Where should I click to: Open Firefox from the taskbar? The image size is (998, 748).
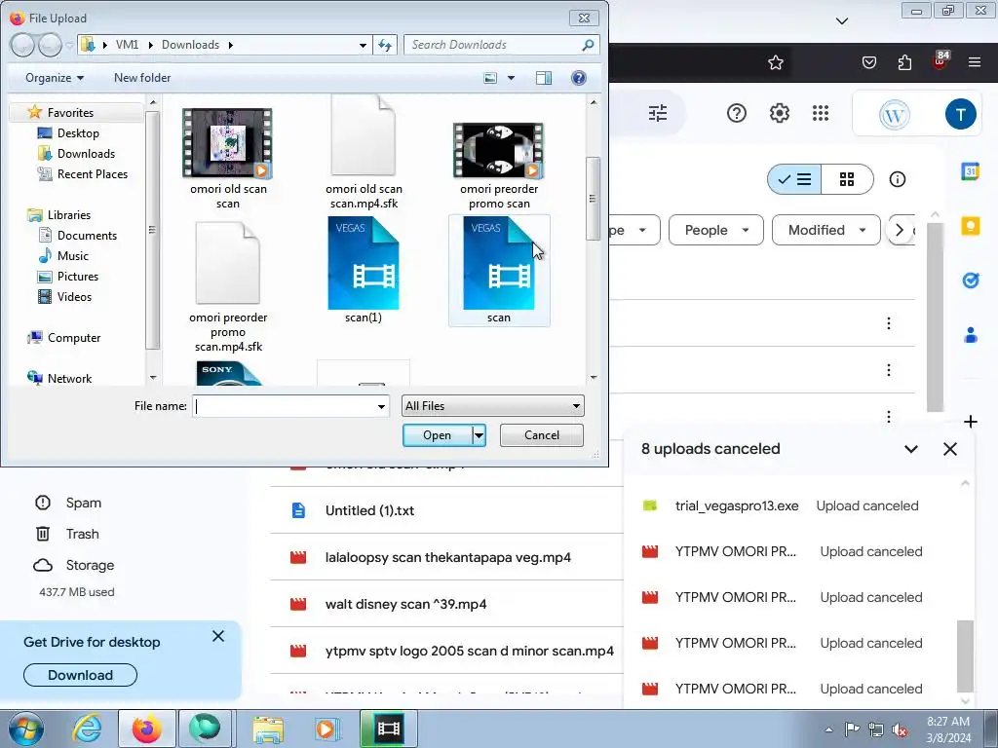point(146,729)
